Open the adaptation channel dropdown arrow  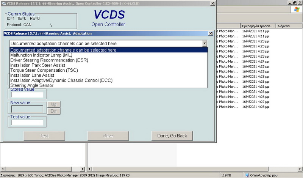pyautogui.click(x=205, y=43)
